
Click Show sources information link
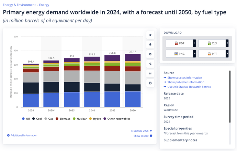coord(184,78)
